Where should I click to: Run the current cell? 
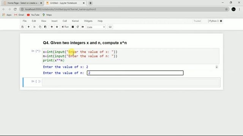(x=65, y=27)
